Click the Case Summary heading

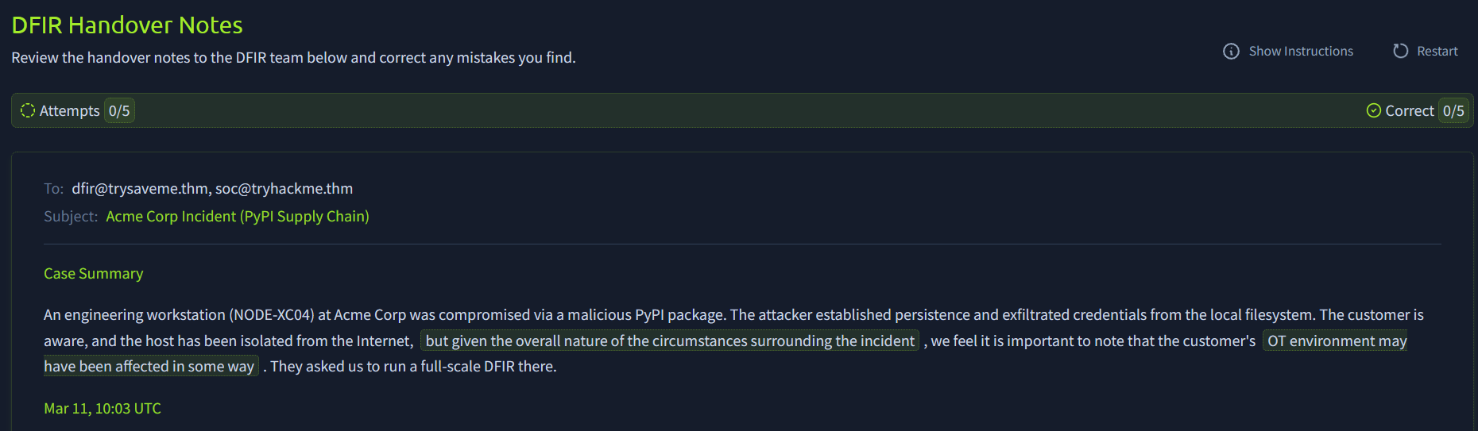pyautogui.click(x=93, y=274)
